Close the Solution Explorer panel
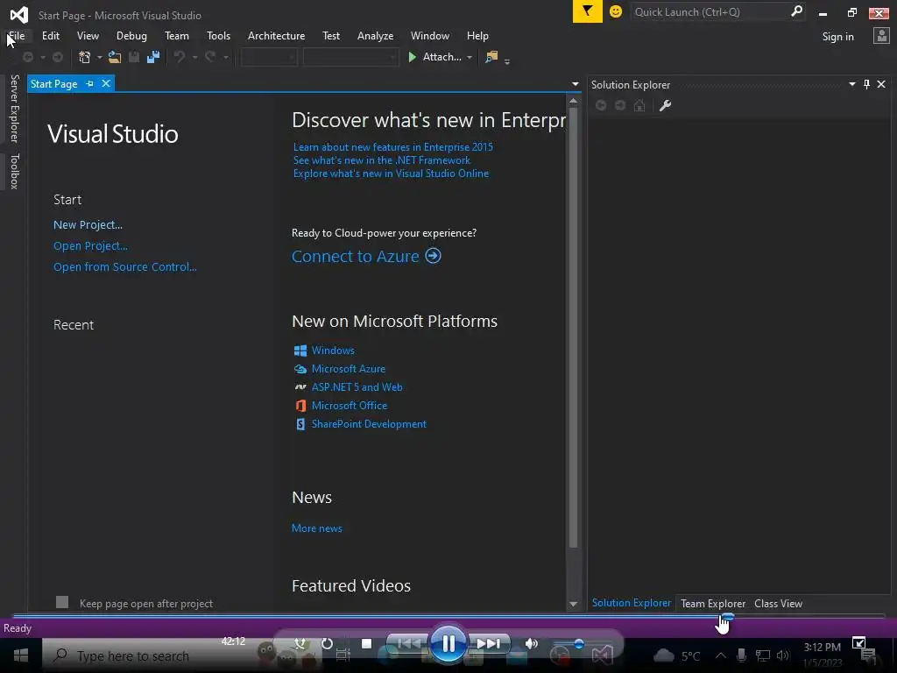Viewport: 897px width, 673px height. click(881, 84)
